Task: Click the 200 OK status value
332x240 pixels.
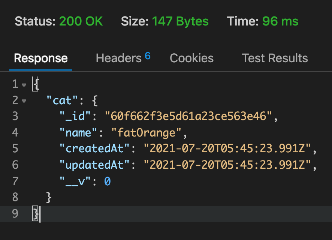Action: pyautogui.click(x=81, y=21)
